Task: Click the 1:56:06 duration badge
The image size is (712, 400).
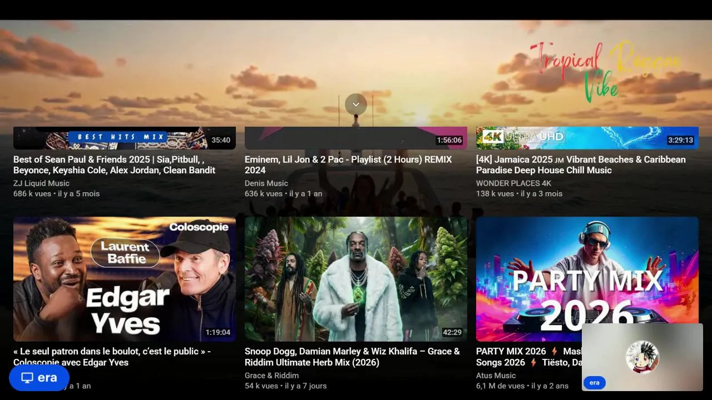Action: [x=449, y=140]
